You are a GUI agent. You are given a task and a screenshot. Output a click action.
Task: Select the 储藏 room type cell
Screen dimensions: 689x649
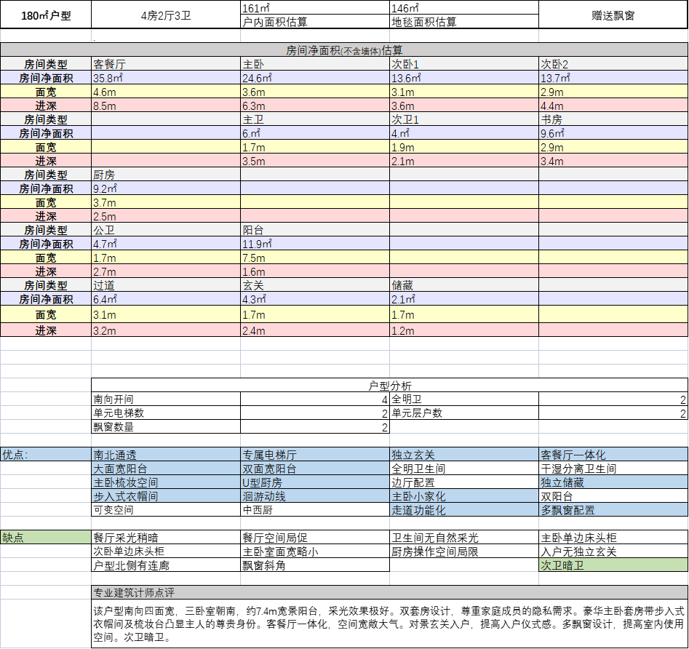pyautogui.click(x=464, y=285)
